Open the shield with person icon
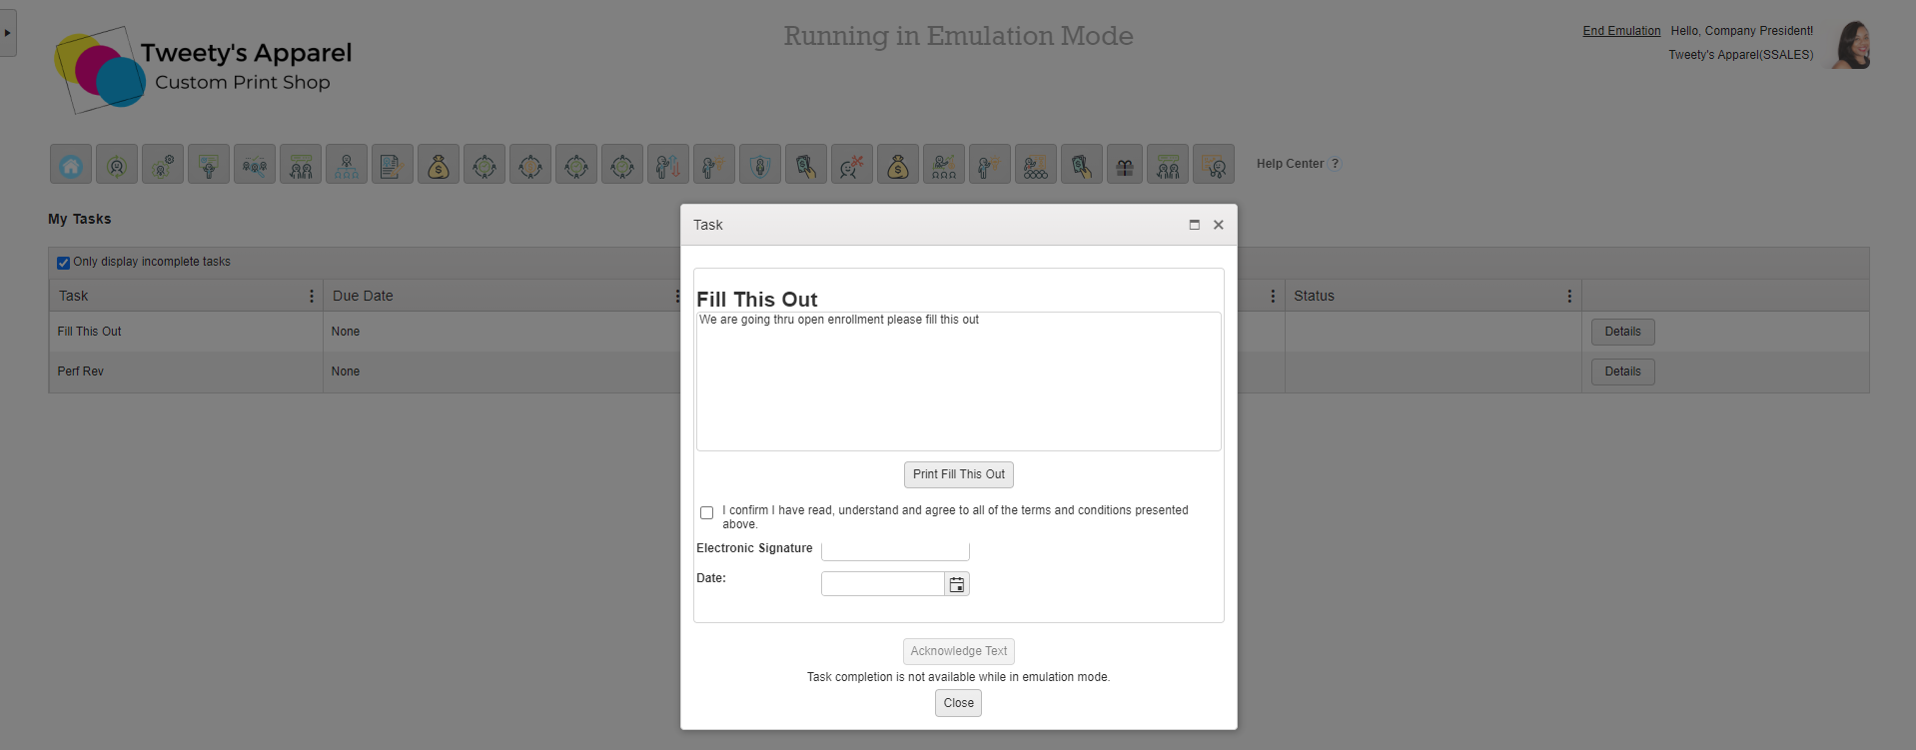1916x750 pixels. tap(760, 164)
